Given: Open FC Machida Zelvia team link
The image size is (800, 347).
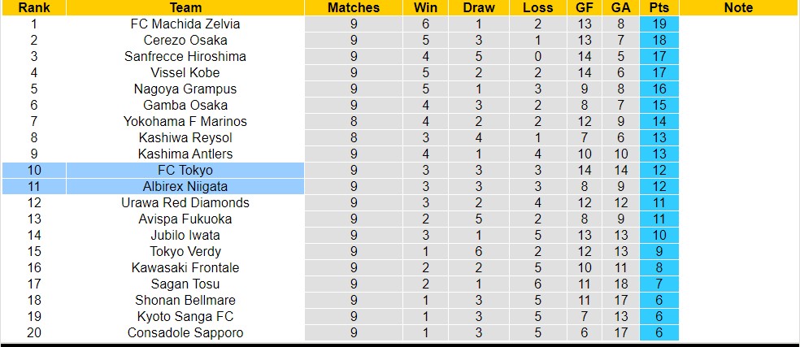Looking at the screenshot, I should (185, 24).
